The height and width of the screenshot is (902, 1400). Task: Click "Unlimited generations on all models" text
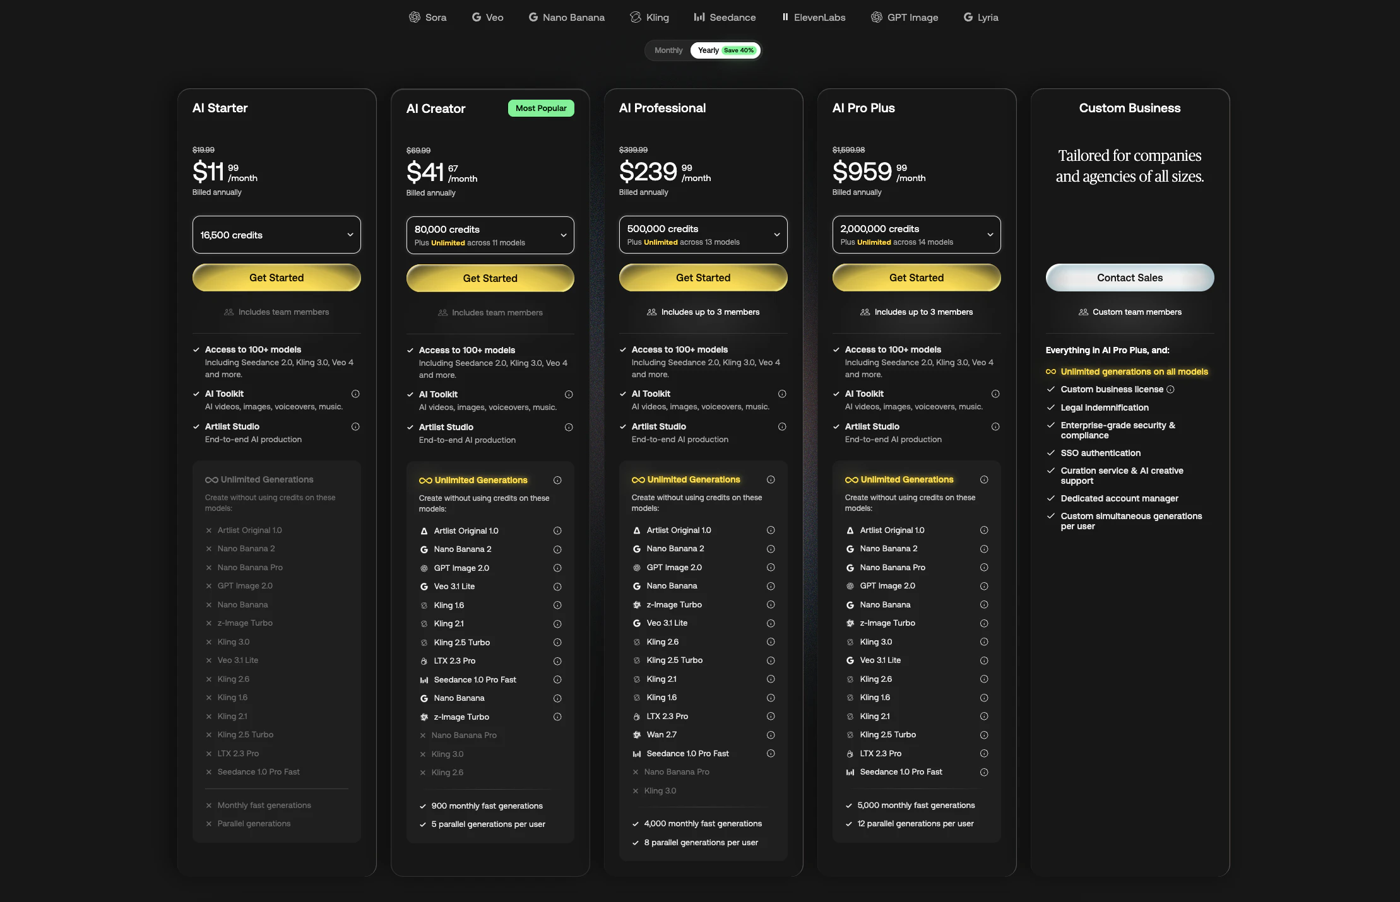pyautogui.click(x=1134, y=372)
